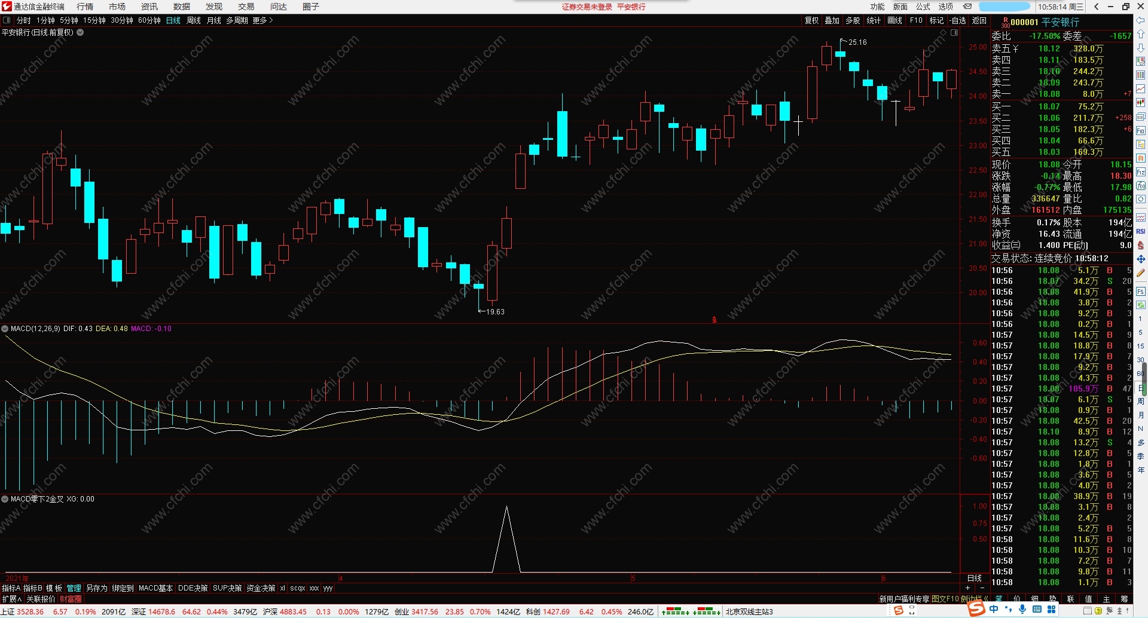The image size is (1148, 618).
Task: Open the f(x) formula icon in sidebar
Action: tap(1141, 186)
